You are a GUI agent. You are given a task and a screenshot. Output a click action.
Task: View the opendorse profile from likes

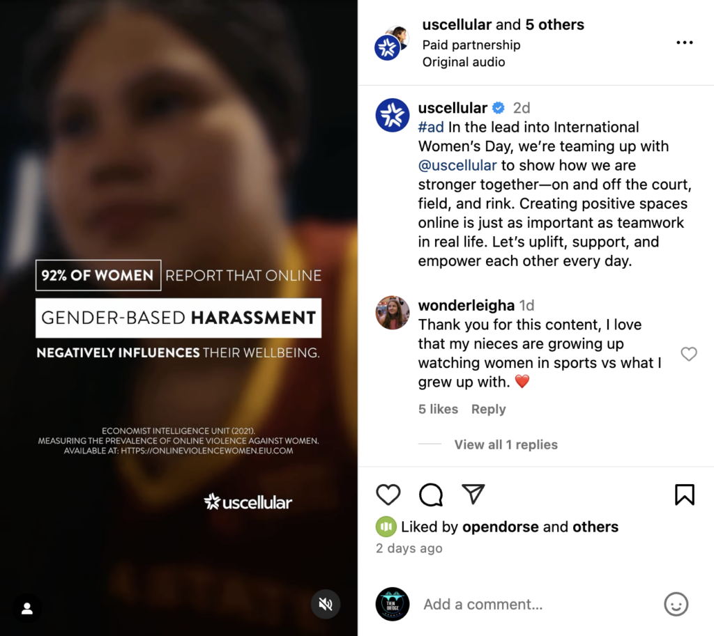pos(500,527)
